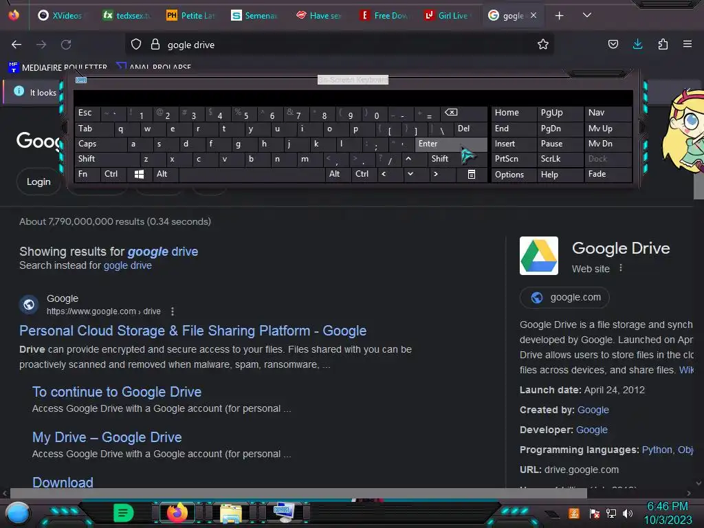Click the Login button
The image size is (704, 528).
coord(38,181)
